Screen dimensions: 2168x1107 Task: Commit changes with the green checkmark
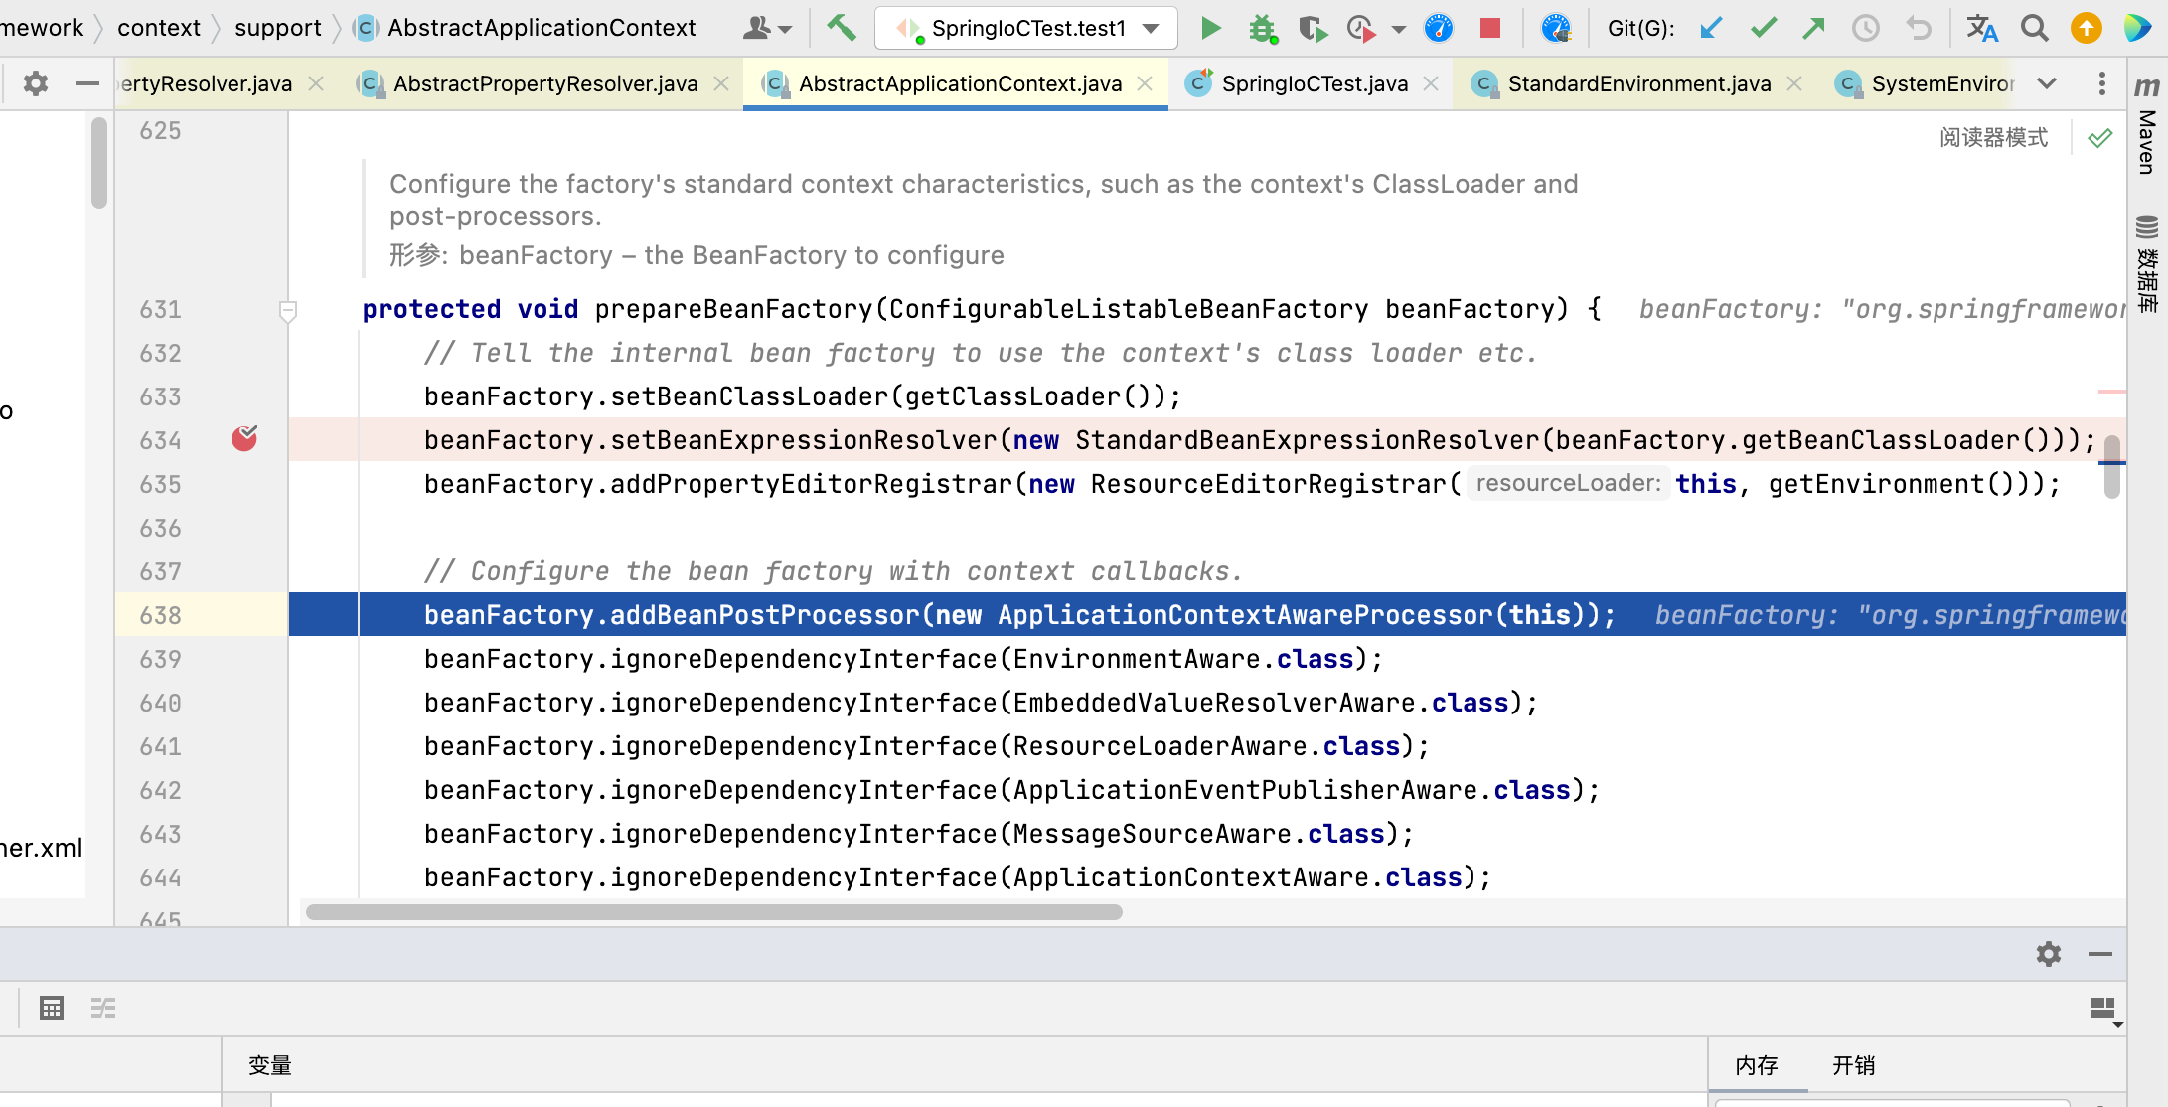tap(1764, 28)
